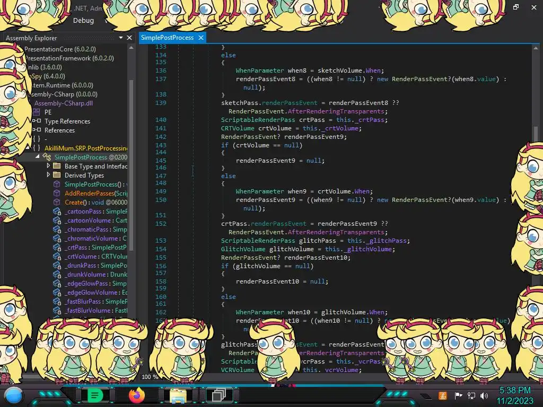Screen dimensions: 543x407
Task: Click the Assembly Explorer vertical scrollbar thumb
Action: 132,164
